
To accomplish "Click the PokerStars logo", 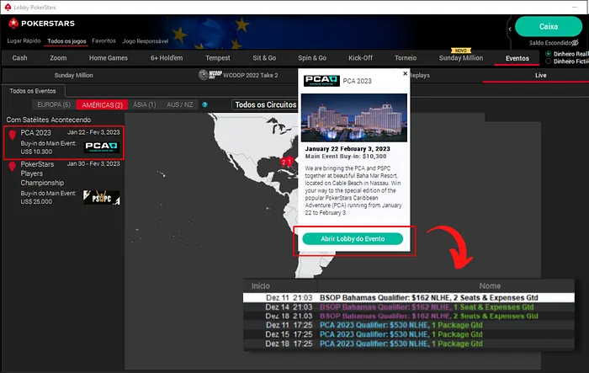I will point(42,24).
